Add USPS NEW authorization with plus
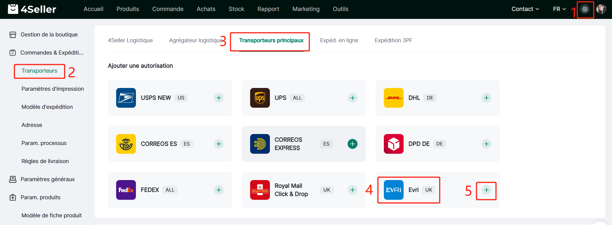The image size is (612, 225). pyautogui.click(x=219, y=98)
